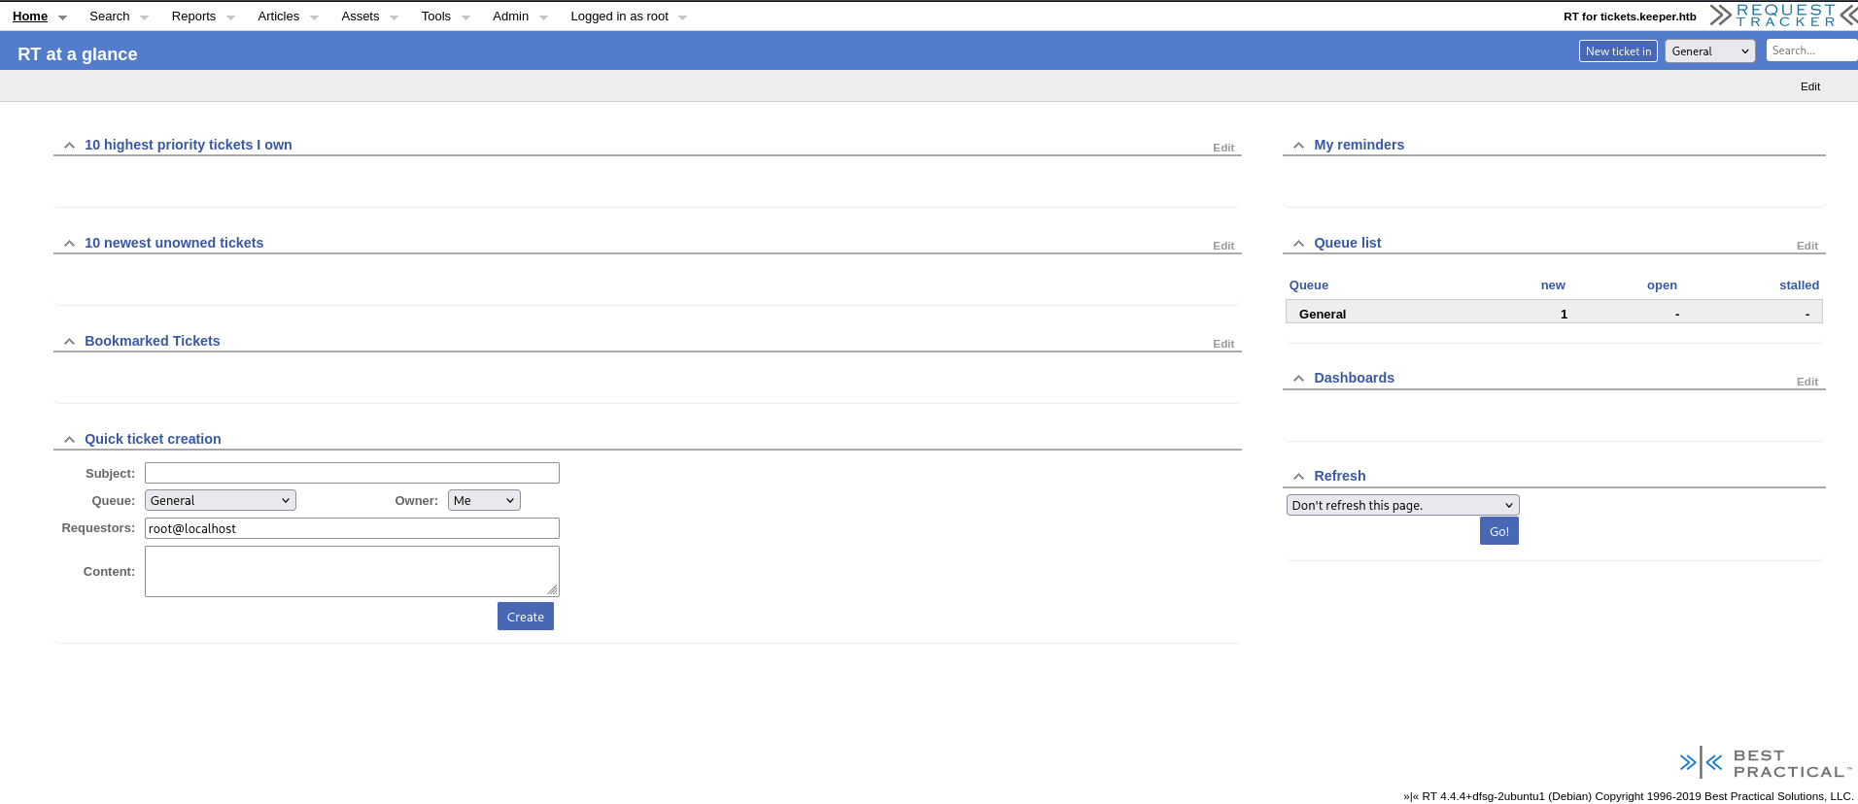Collapse the 10 highest priority tickets section

click(x=69, y=146)
